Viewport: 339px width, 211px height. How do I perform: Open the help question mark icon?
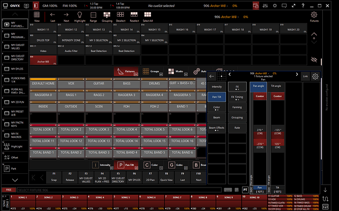click(x=303, y=6)
